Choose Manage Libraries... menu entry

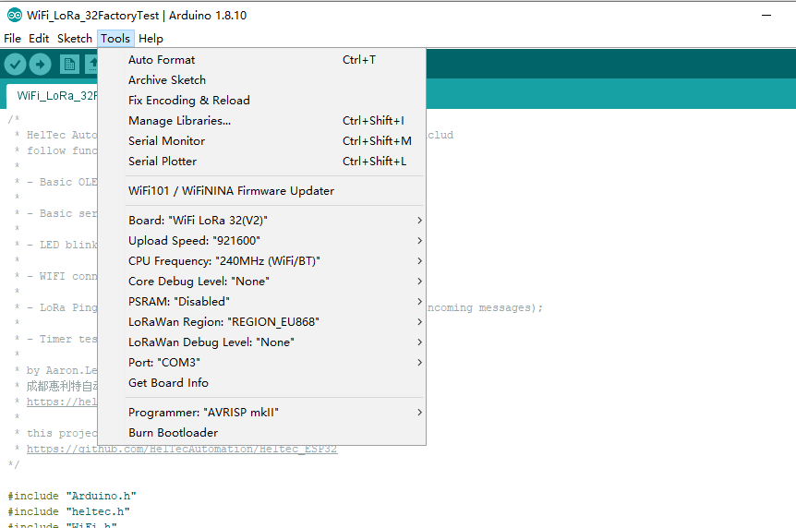point(179,121)
